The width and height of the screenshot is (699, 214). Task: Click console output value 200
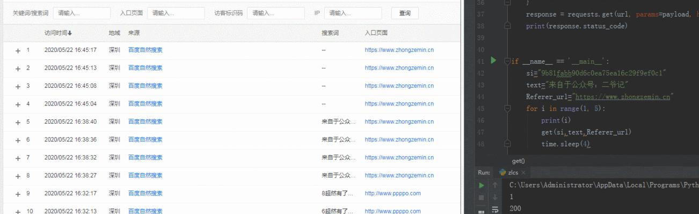pyautogui.click(x=515, y=209)
